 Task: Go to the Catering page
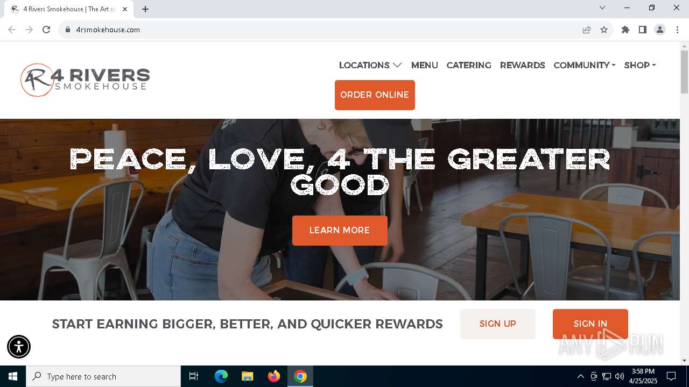point(469,65)
